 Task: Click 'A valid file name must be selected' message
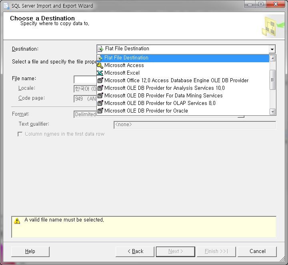[64, 220]
